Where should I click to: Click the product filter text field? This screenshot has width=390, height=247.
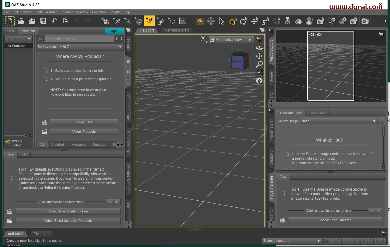(x=79, y=39)
